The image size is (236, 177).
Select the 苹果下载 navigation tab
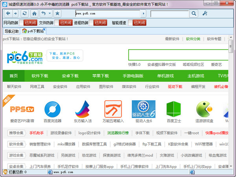click(101, 76)
